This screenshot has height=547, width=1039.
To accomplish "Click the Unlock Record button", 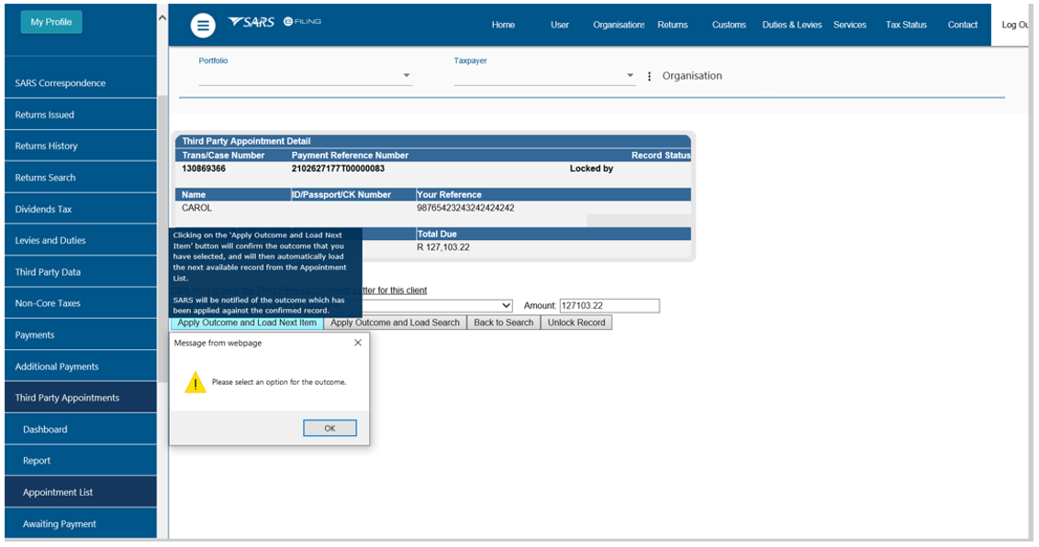I will pos(576,323).
